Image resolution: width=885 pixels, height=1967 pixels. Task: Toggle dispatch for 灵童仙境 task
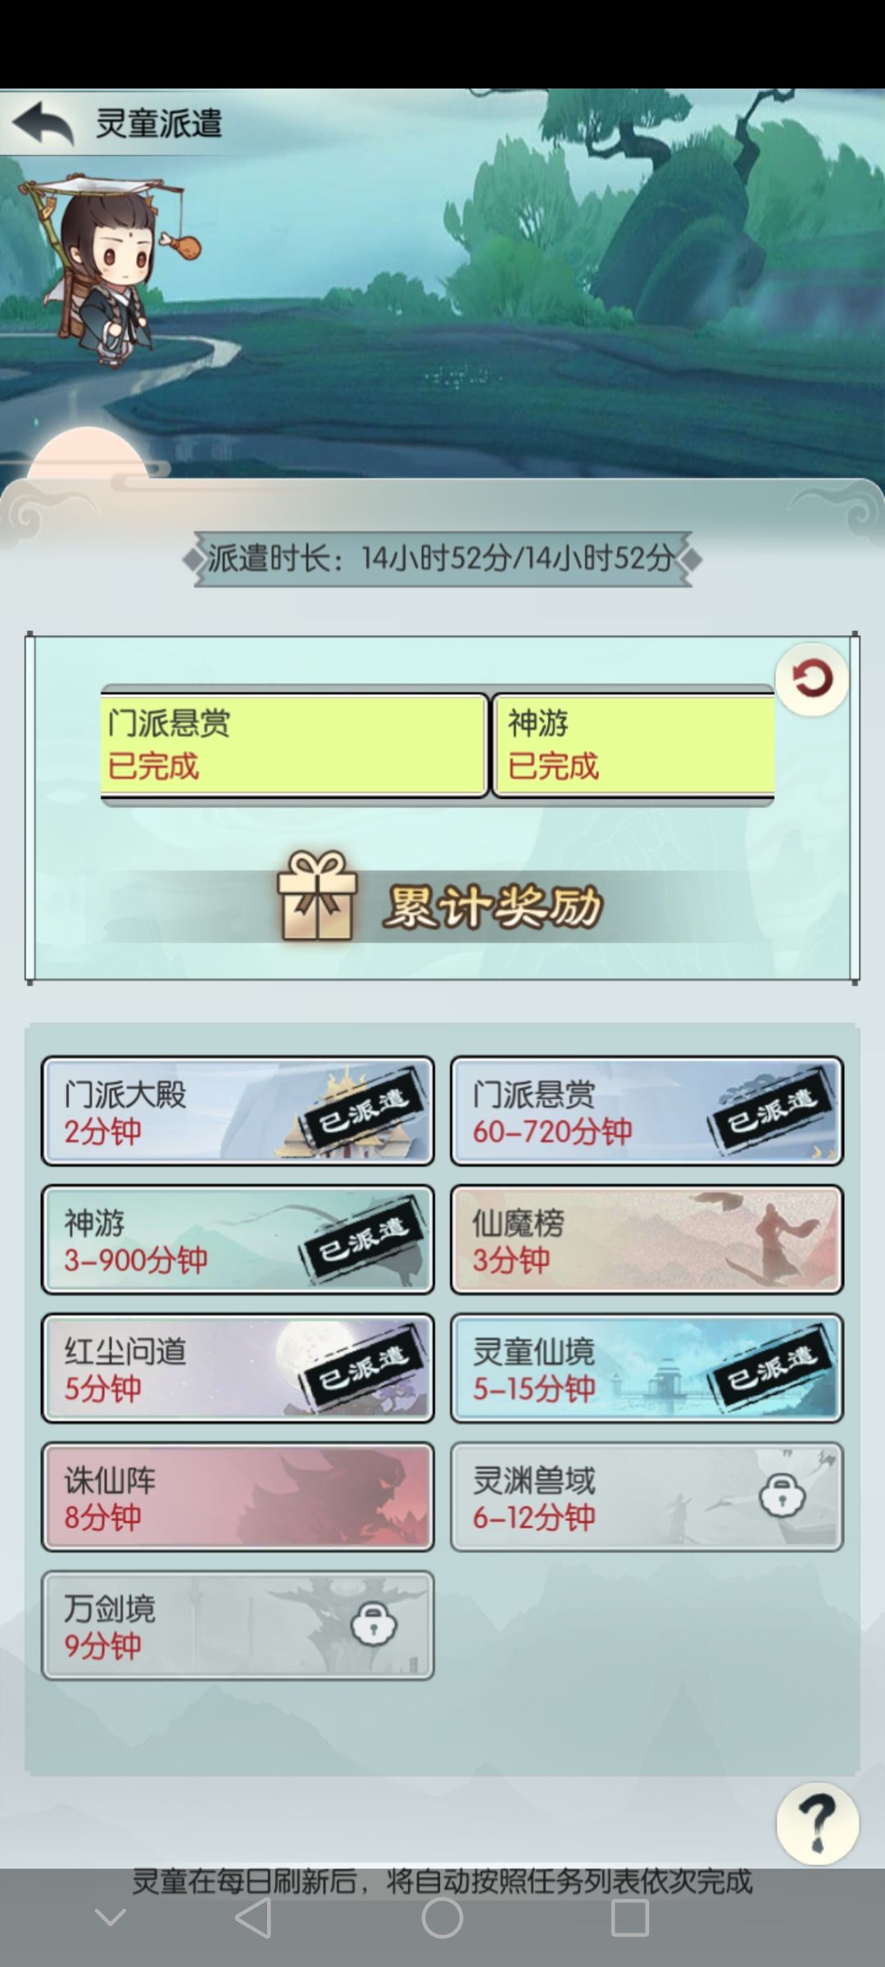click(x=647, y=1368)
